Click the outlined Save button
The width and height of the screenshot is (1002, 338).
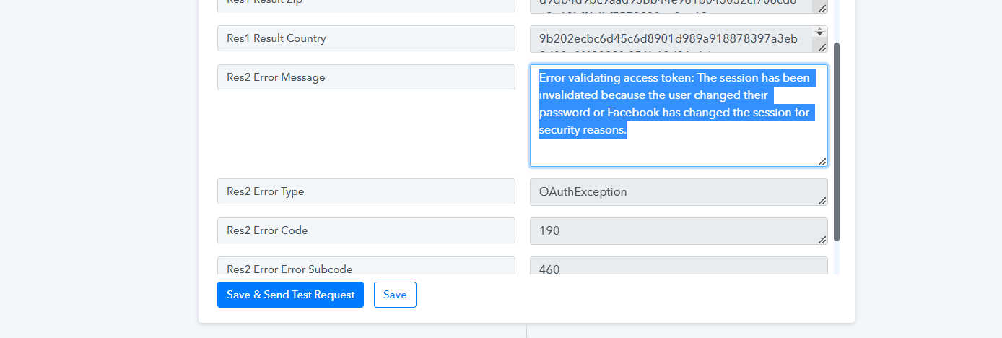point(395,295)
